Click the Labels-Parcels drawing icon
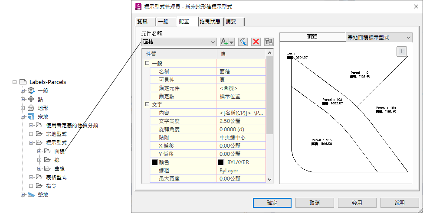Viewport: 423px width, 213px height. click(23, 82)
